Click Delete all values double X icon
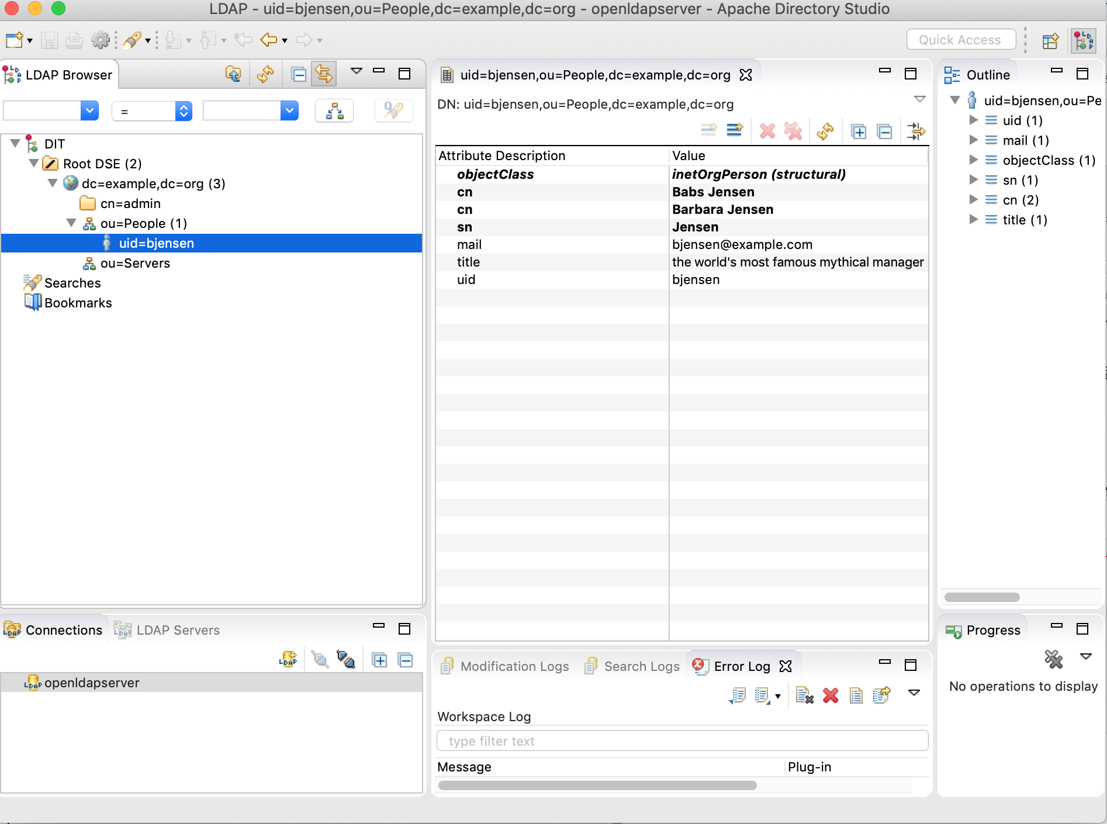 click(793, 131)
